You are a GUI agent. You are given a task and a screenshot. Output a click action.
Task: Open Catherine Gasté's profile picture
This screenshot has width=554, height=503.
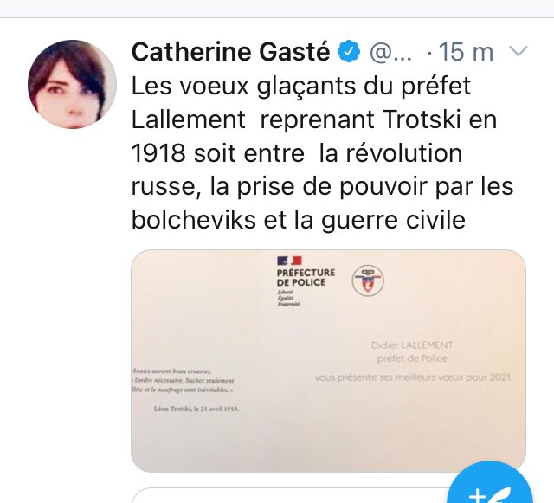tap(72, 84)
